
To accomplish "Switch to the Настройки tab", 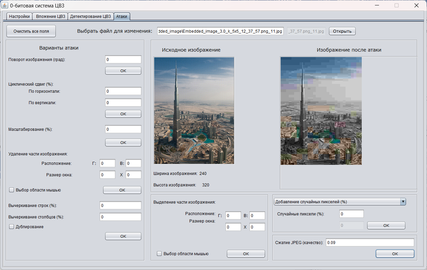I will click(20, 16).
